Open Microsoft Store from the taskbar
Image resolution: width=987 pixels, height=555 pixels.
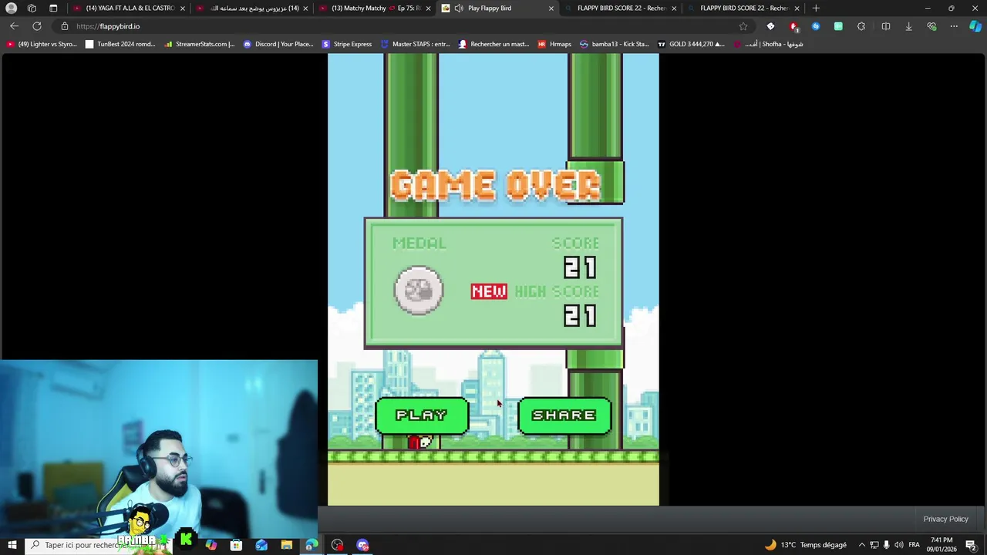point(236,545)
